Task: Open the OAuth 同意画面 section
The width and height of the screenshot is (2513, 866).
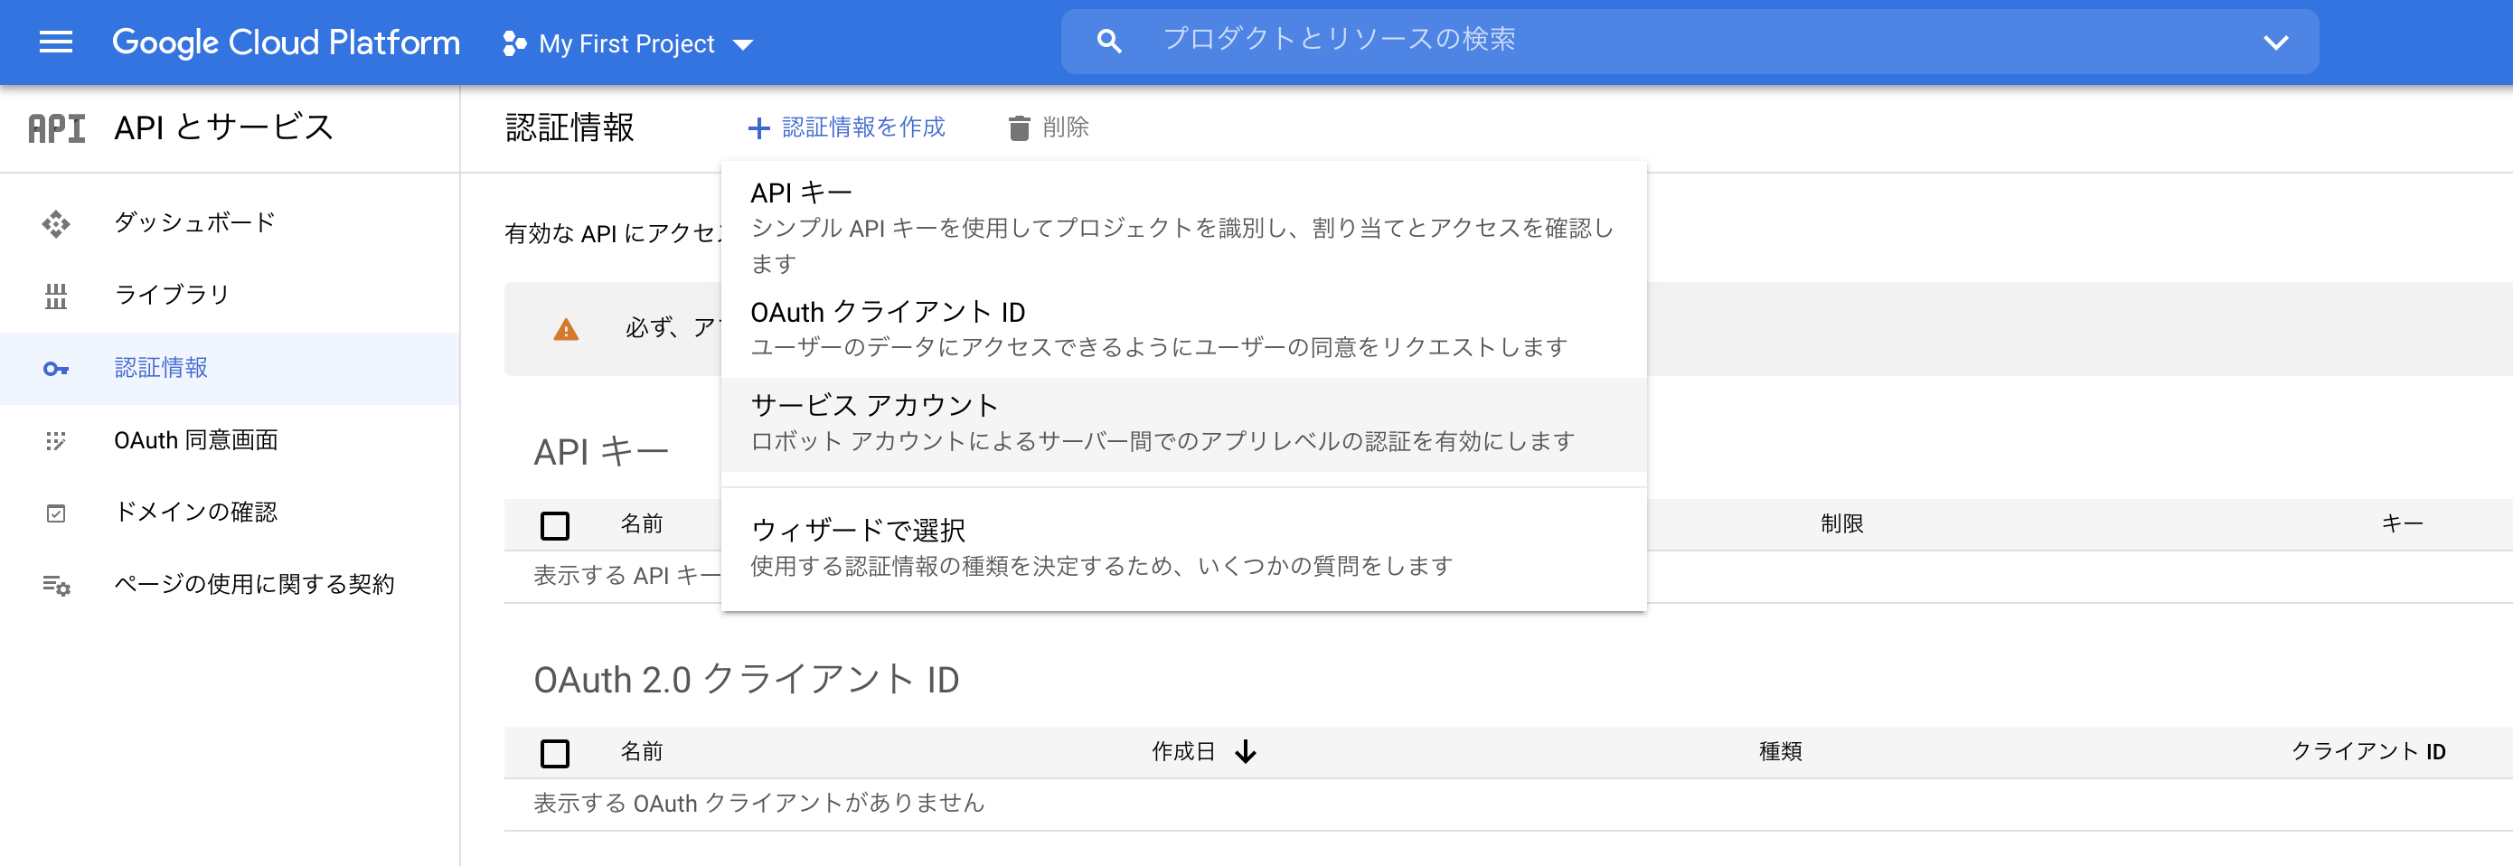Action: [195, 441]
